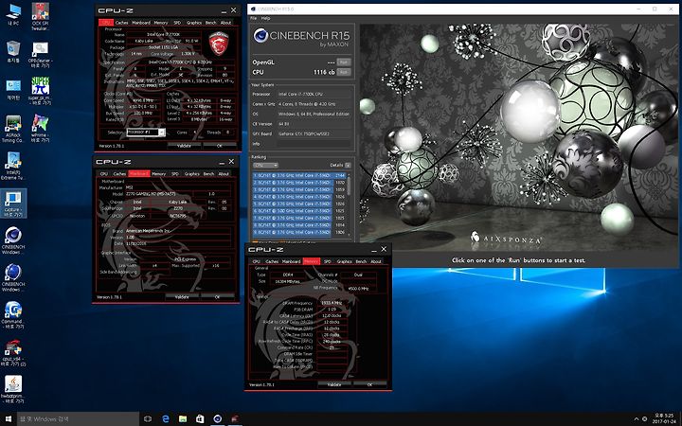Open the CPU ranking dropdown in Cinebench
The width and height of the screenshot is (682, 426).
coord(265,165)
